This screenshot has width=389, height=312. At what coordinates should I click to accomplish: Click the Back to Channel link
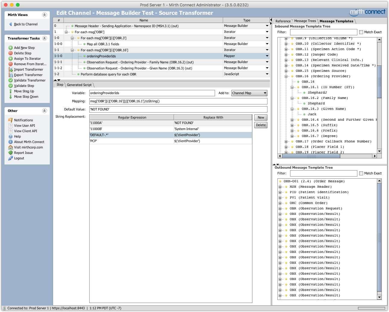click(26, 24)
